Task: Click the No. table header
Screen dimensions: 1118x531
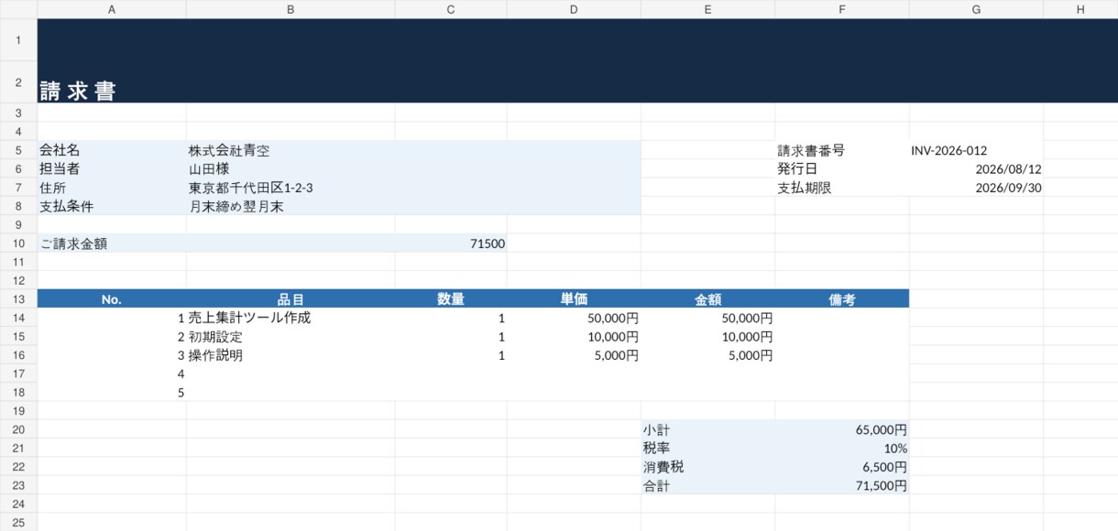Action: pyautogui.click(x=112, y=299)
